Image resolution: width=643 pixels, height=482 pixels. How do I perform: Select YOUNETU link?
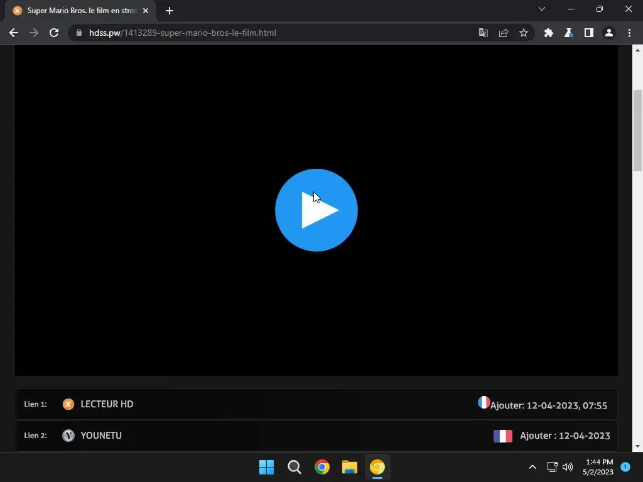(101, 436)
